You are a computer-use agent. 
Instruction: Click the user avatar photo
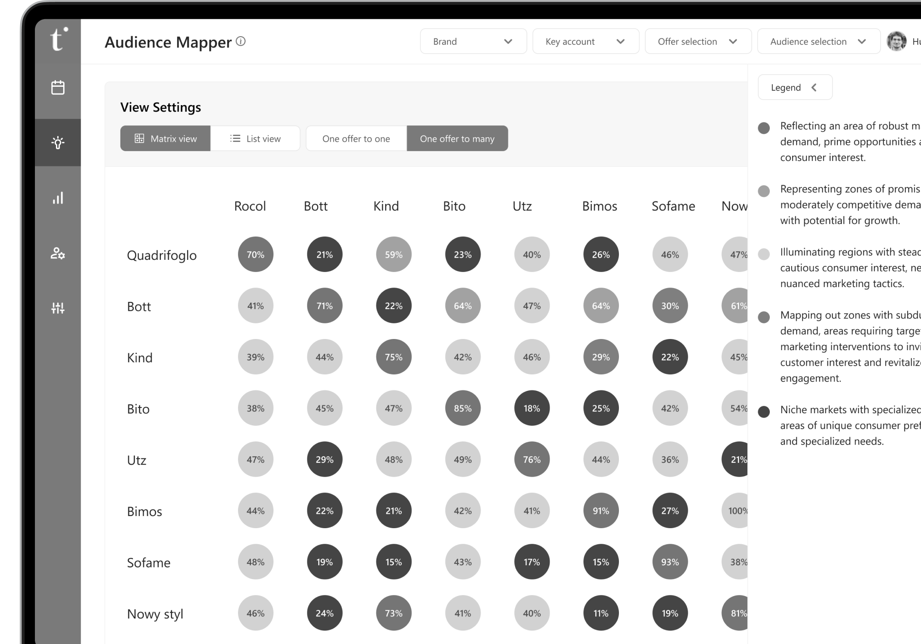(x=896, y=41)
